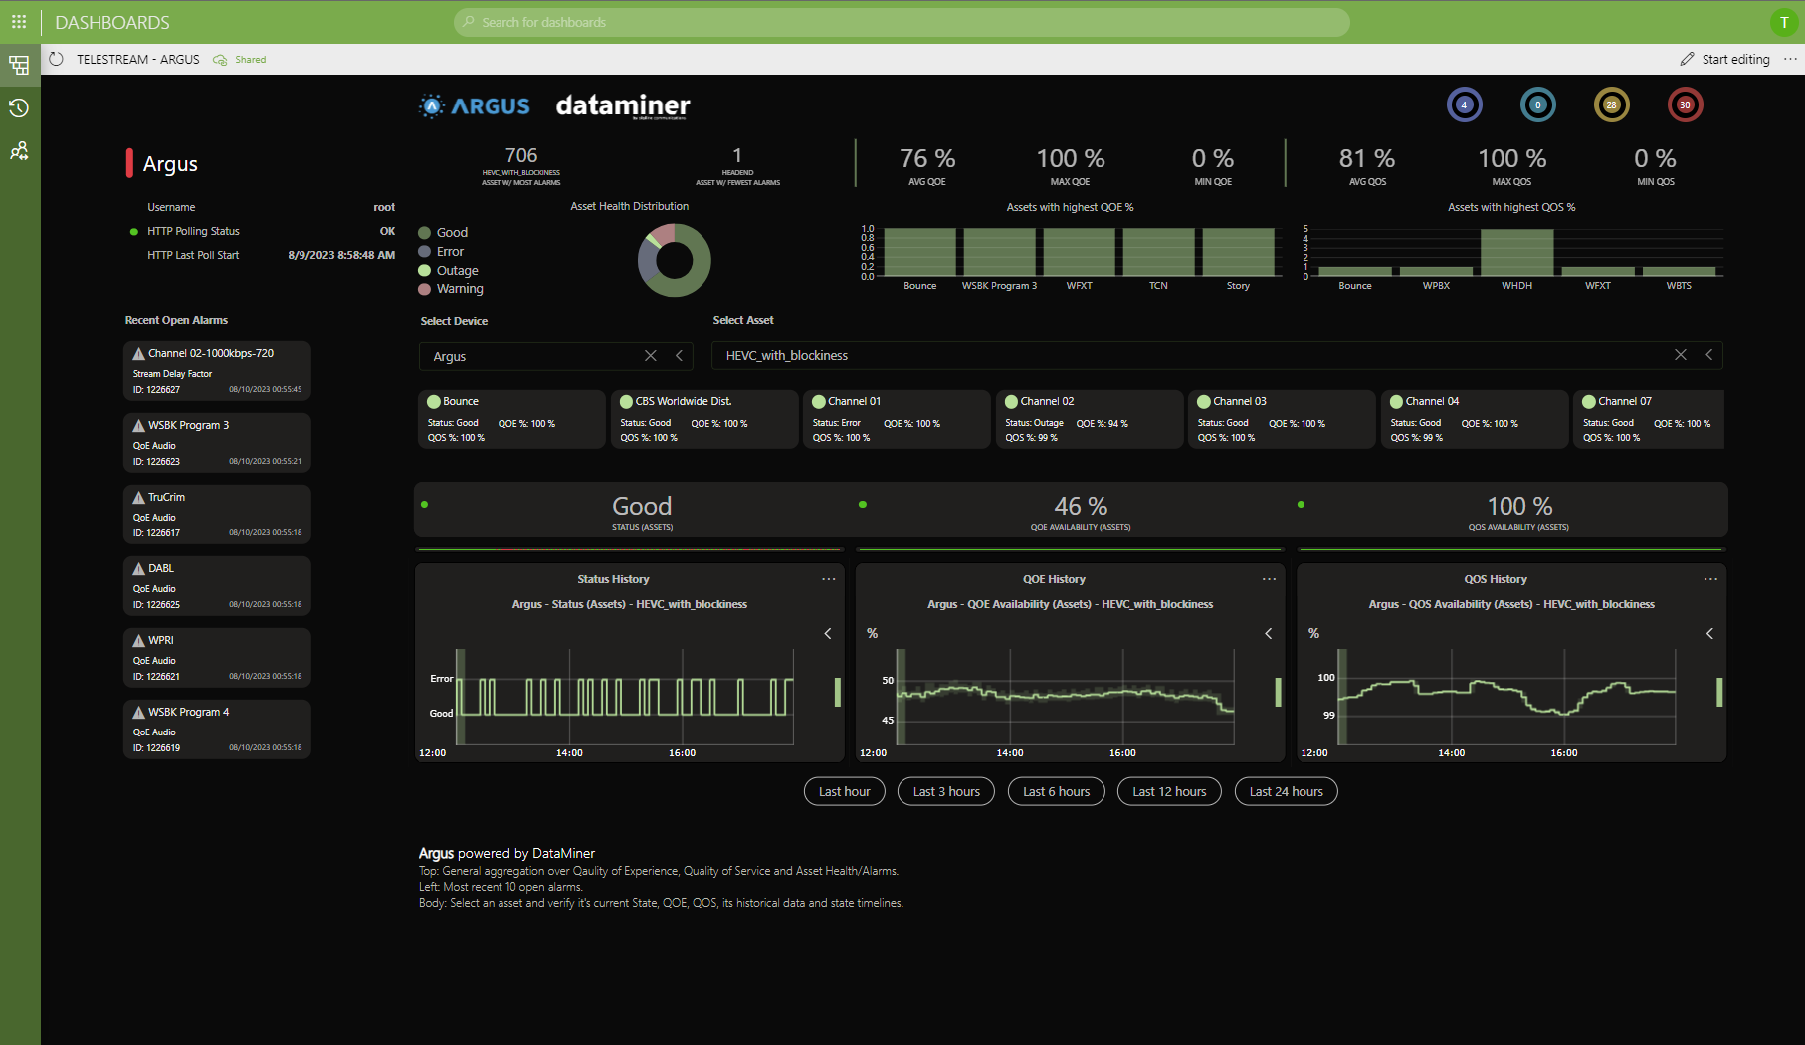This screenshot has width=1805, height=1045.
Task: Expand the Status History legend chevron
Action: [828, 633]
